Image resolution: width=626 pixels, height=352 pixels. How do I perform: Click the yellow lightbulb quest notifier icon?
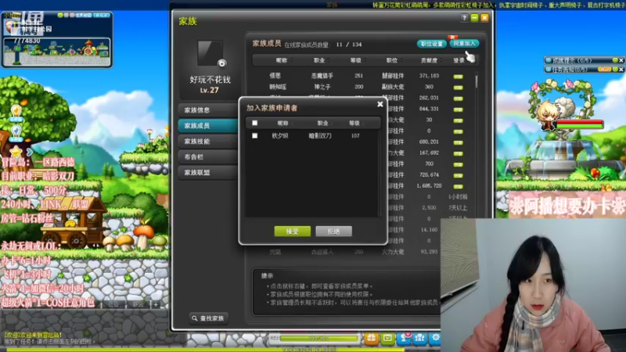[x=16, y=113]
